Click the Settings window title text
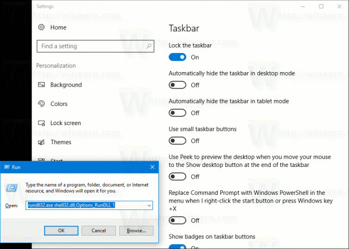 45,6
